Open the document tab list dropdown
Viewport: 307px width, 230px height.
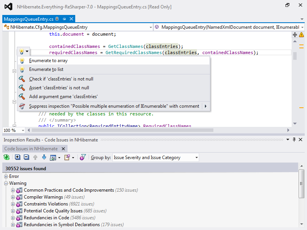point(302,19)
